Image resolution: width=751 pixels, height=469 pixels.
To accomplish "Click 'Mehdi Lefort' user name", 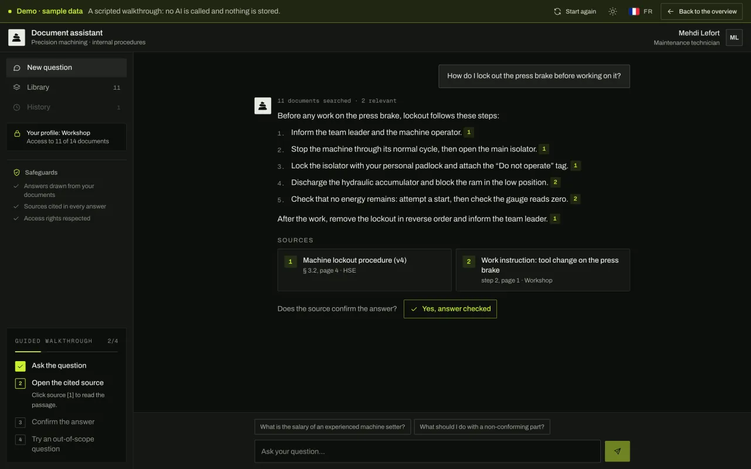I will coord(699,33).
